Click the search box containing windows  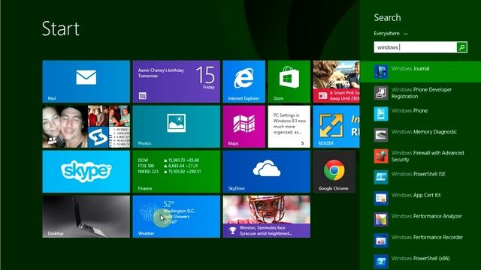coord(415,47)
